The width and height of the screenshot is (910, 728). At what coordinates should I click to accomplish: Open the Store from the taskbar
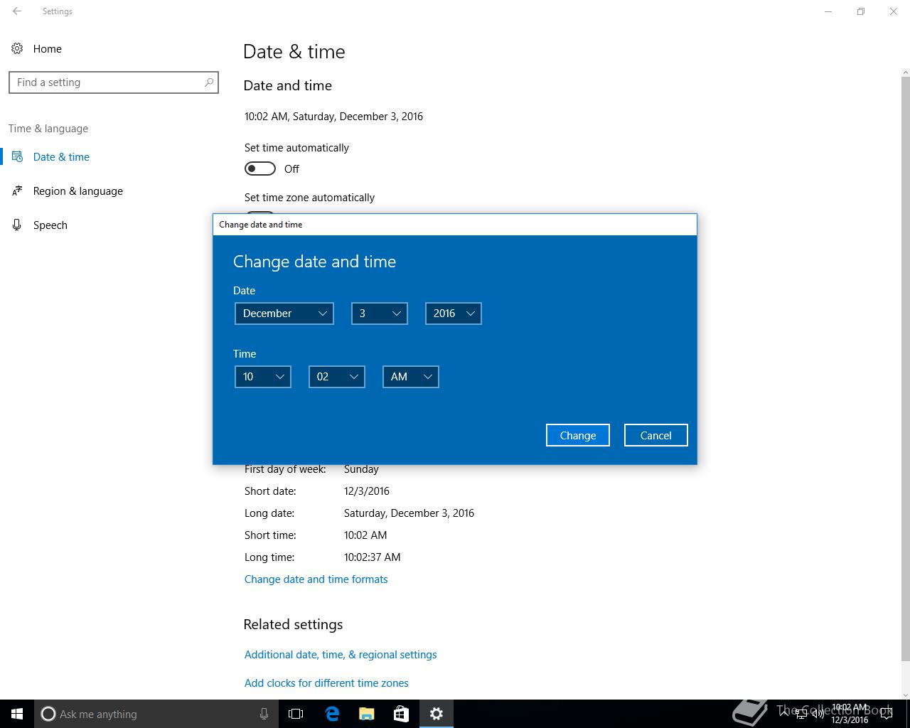tap(402, 714)
